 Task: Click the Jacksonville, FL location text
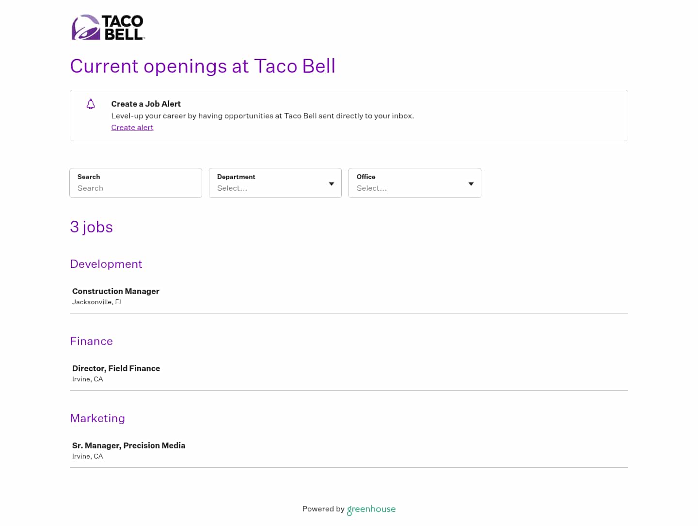pyautogui.click(x=98, y=302)
